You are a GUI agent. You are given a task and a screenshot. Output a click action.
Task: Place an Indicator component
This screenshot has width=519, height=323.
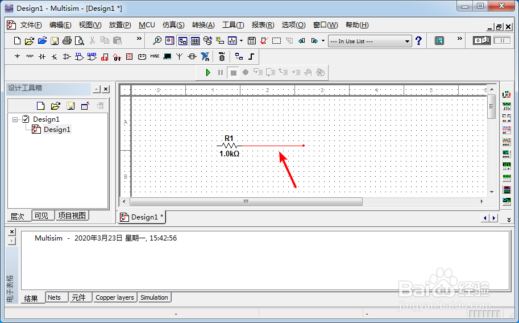130,57
